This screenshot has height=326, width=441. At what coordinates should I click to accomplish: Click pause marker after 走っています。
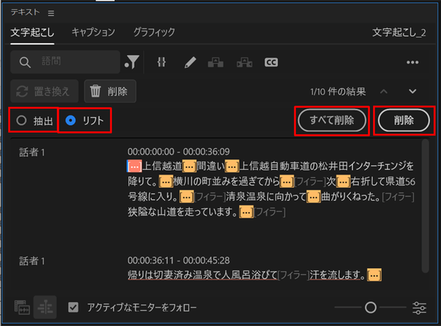click(246, 212)
